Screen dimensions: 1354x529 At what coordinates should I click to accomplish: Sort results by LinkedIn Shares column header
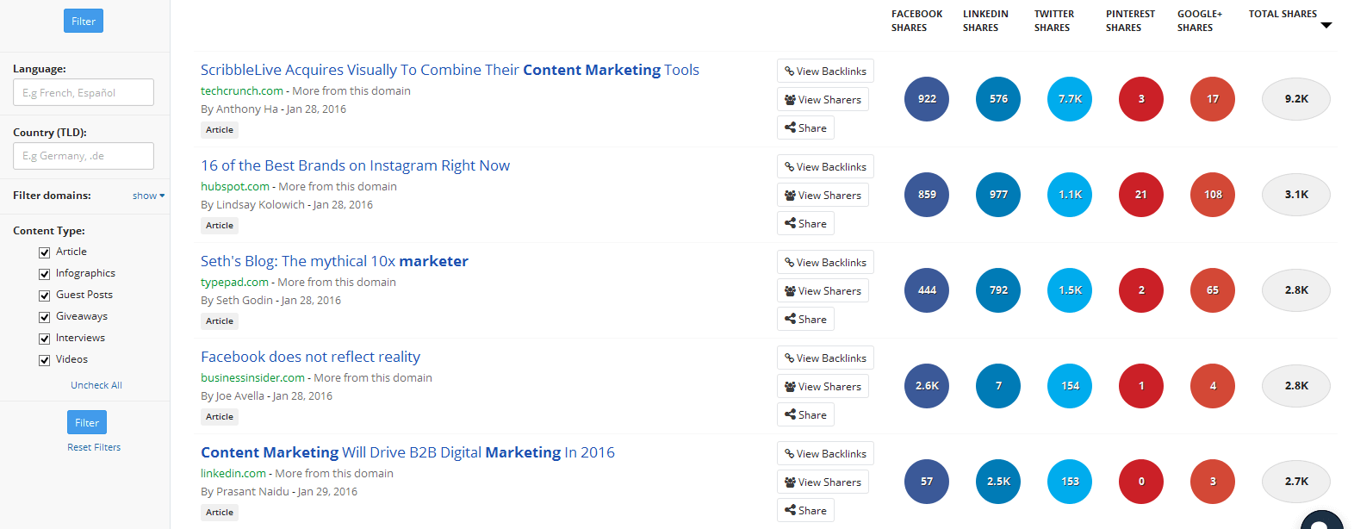coord(985,21)
